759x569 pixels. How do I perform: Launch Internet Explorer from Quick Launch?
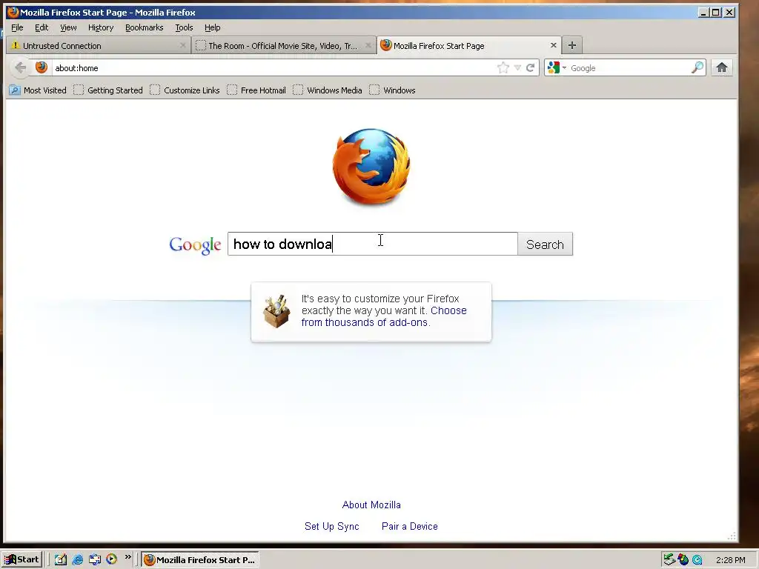coord(77,559)
